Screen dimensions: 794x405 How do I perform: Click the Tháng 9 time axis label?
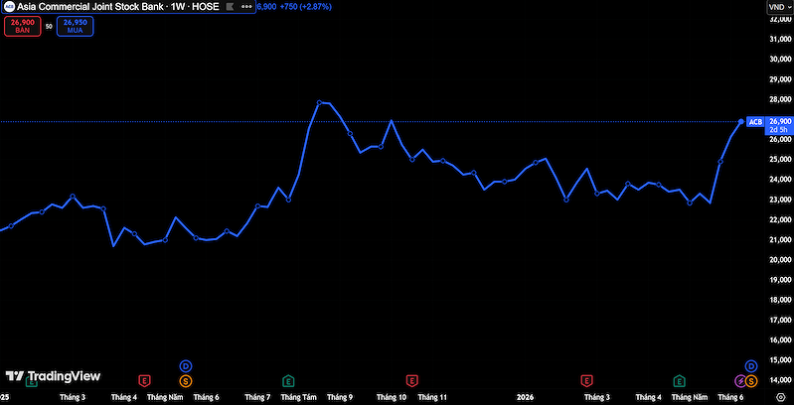click(340, 397)
